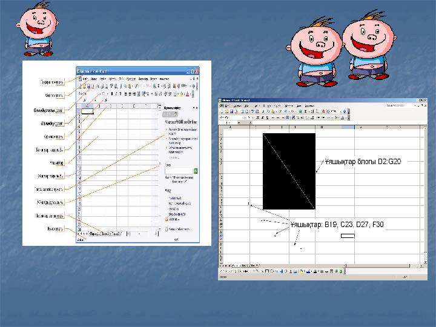Click outlined active cell in right Excel
Viewport: 436px width, 327px height.
pyautogui.click(x=348, y=236)
